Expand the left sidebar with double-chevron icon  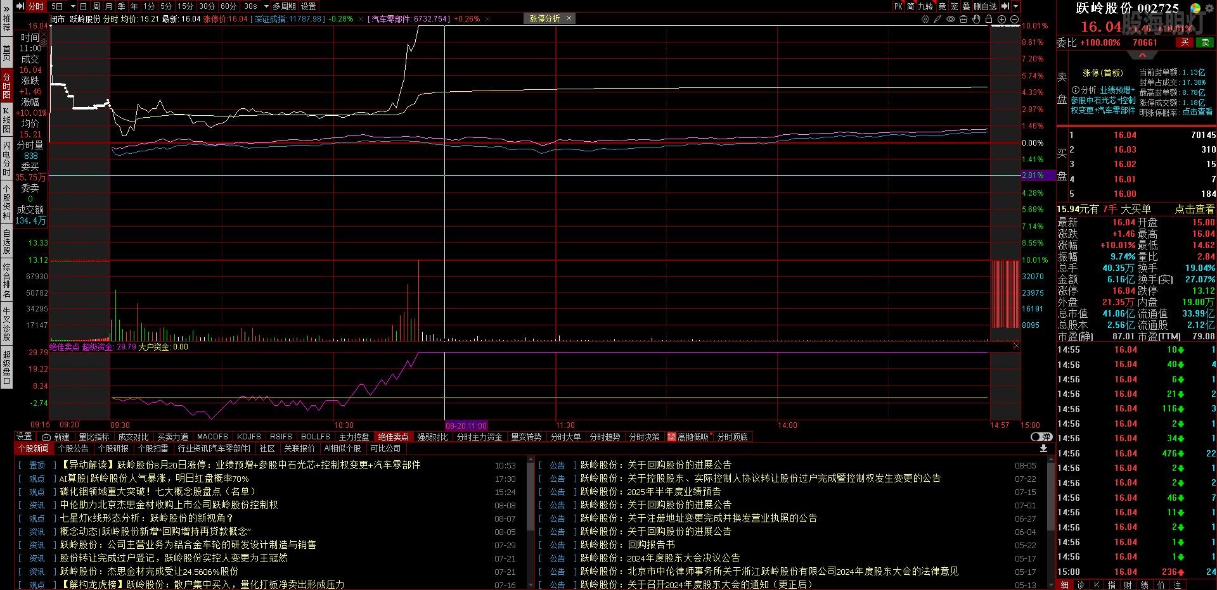pos(6,8)
